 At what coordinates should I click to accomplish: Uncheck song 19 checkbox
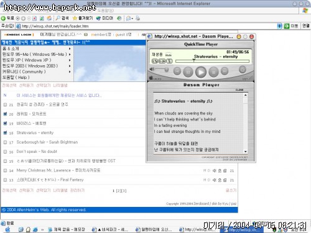(x=5, y=124)
